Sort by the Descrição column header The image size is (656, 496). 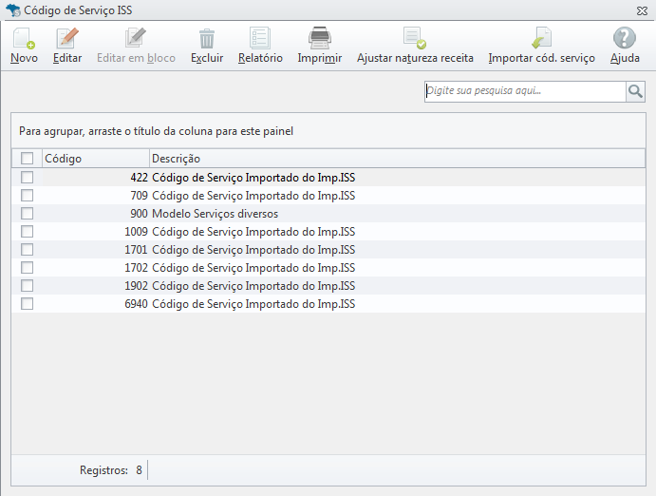pyautogui.click(x=397, y=159)
